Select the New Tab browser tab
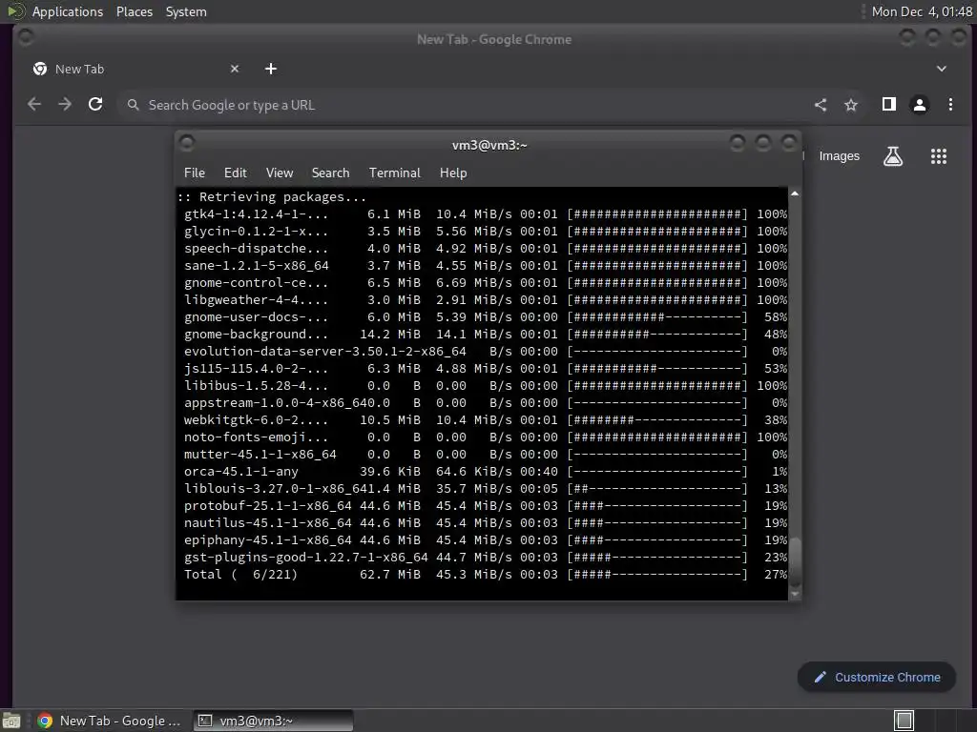The height and width of the screenshot is (732, 977). (135, 69)
